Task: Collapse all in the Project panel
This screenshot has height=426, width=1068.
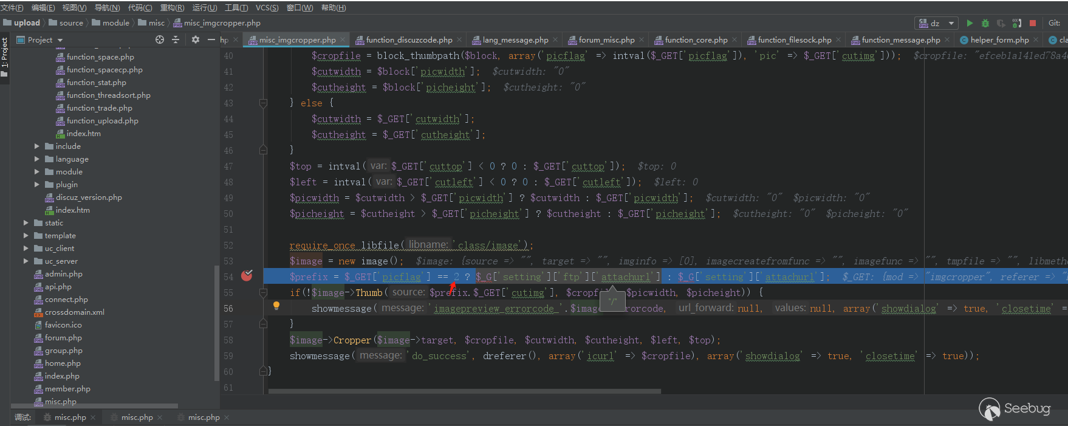Action: (176, 40)
